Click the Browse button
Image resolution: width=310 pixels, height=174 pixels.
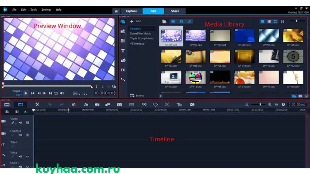pos(137,95)
